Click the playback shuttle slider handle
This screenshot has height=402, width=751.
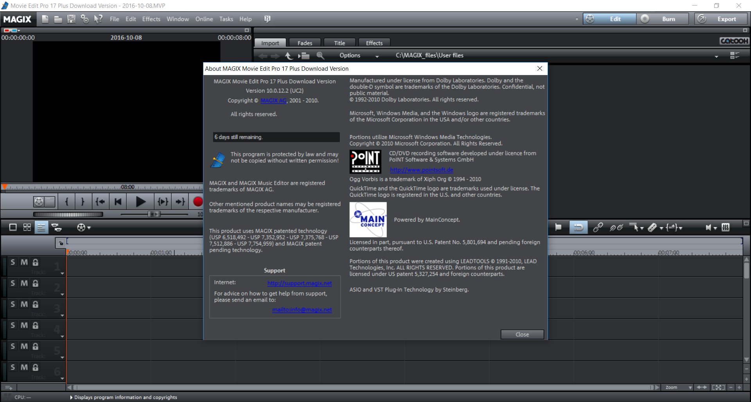pyautogui.click(x=154, y=214)
